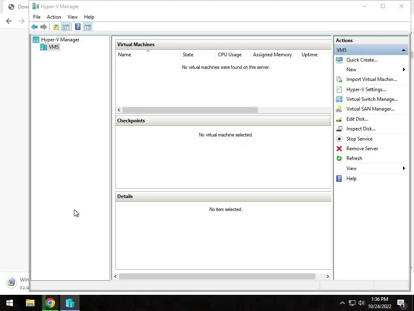
Task: Sort by the Name column header
Action: point(148,55)
